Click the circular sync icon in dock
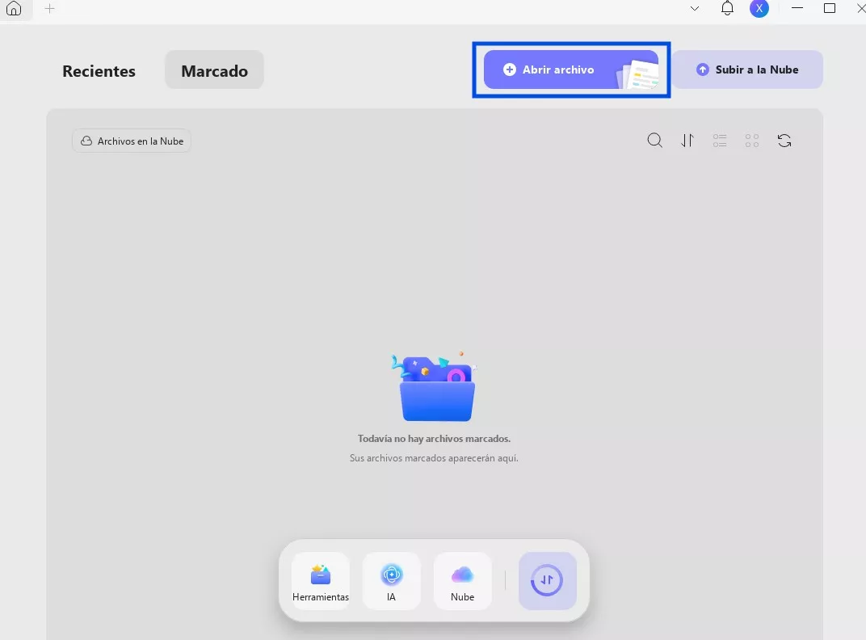 548,581
